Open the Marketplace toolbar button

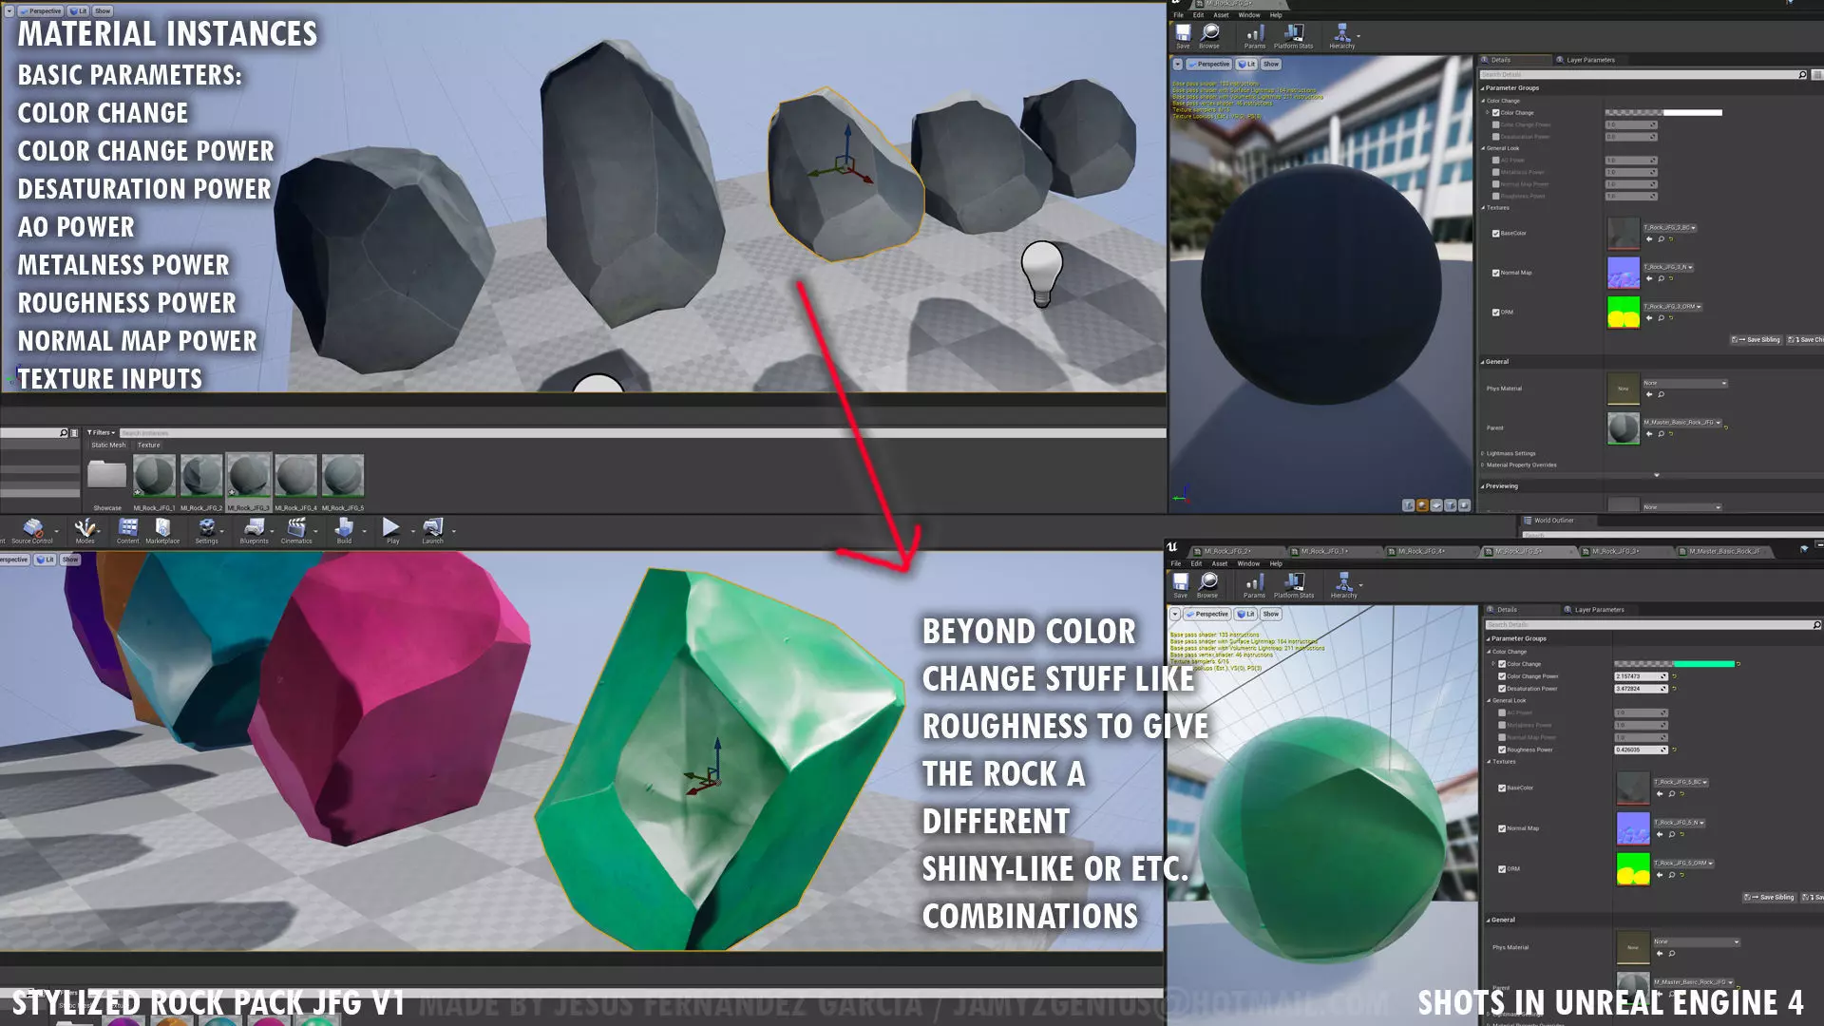point(162,530)
